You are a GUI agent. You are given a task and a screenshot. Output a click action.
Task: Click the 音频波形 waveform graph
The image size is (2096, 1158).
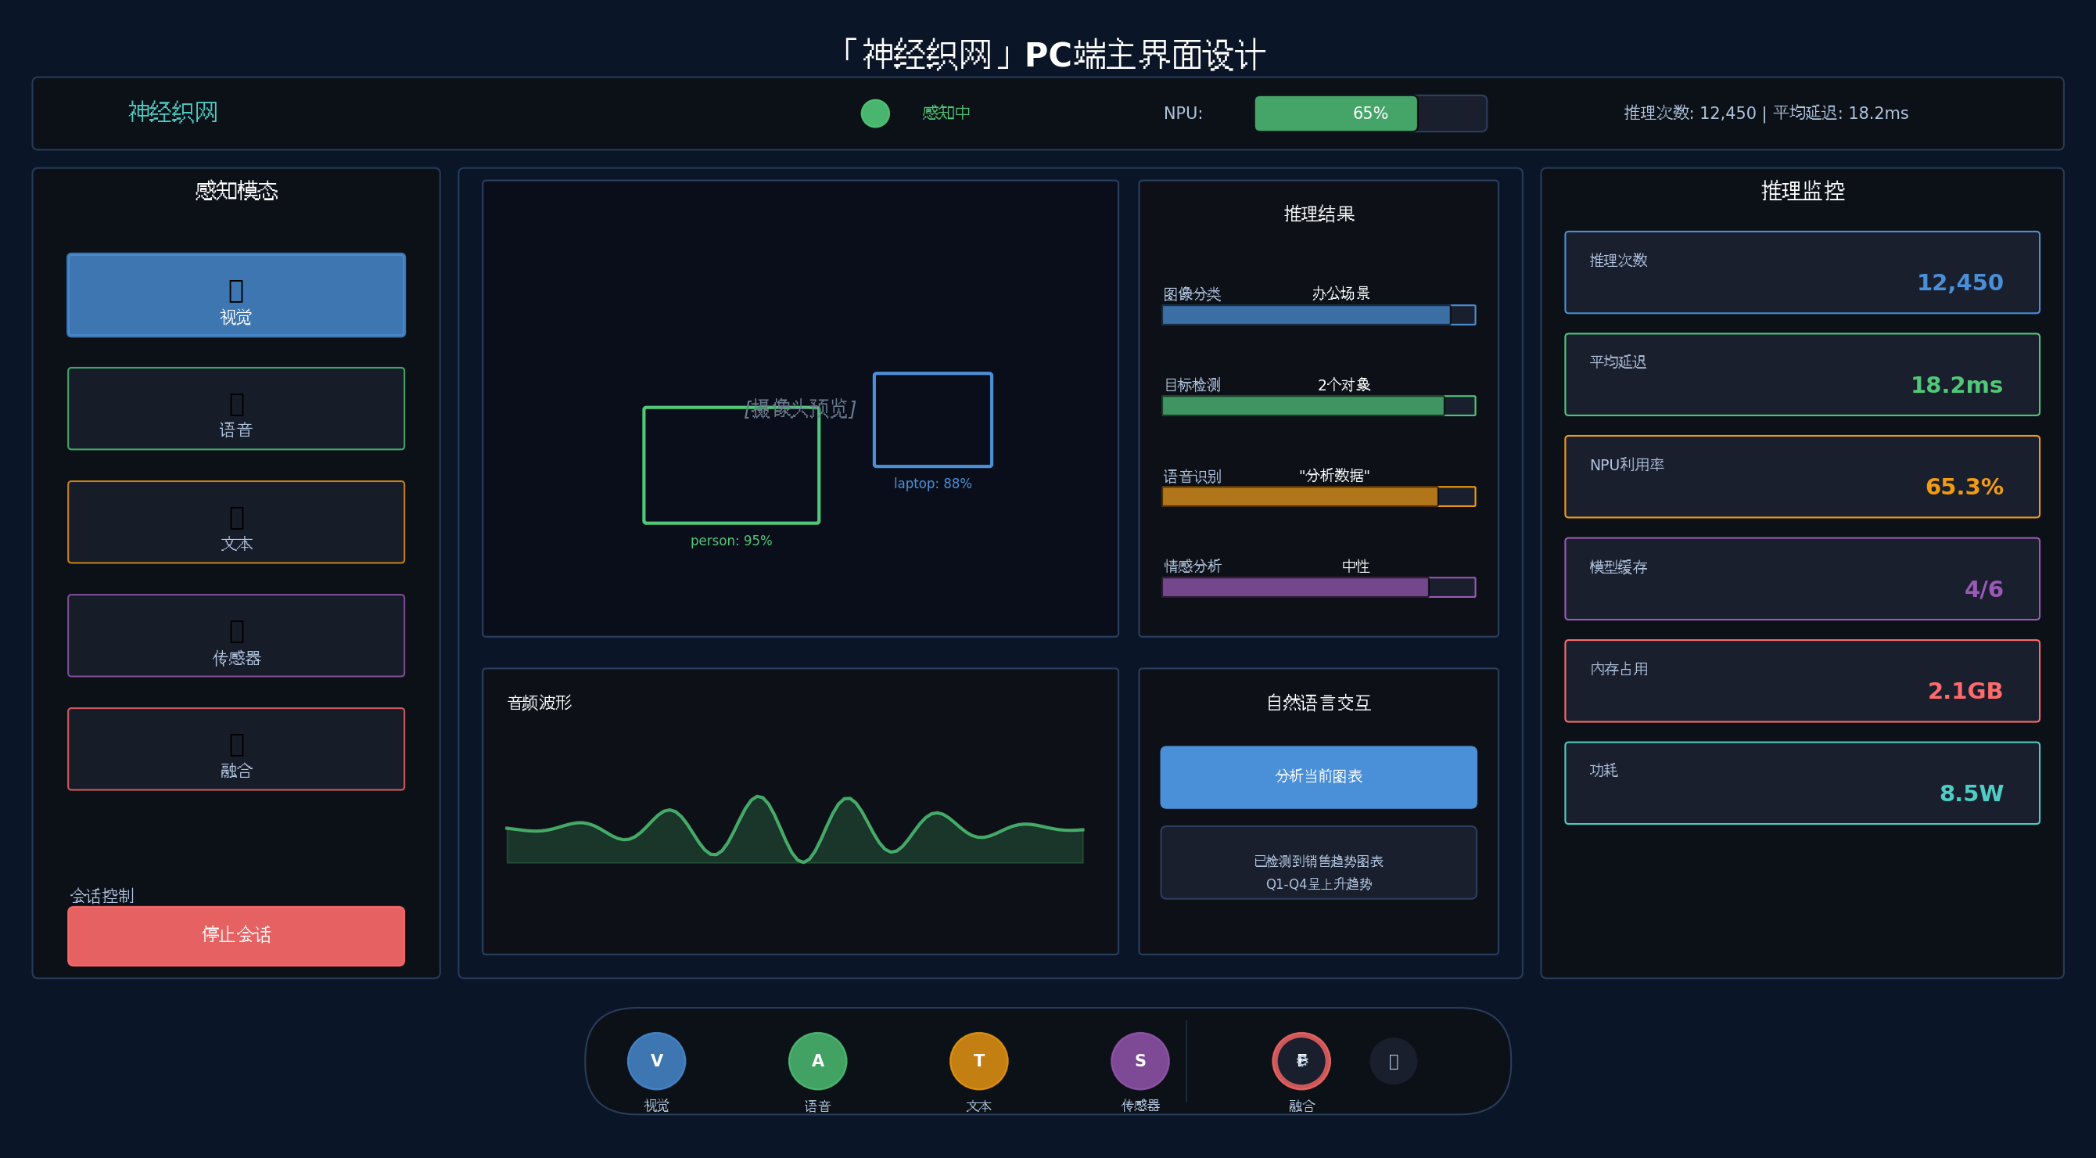[x=795, y=829]
